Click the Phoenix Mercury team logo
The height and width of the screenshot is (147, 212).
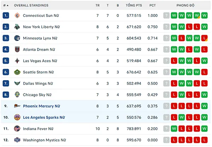[x=17, y=106]
